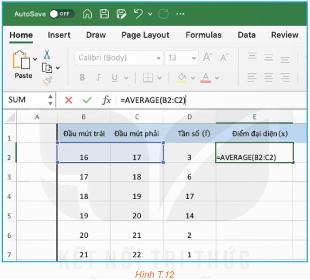Viewport: 310px width, 280px height.
Task: Click the Format Painter brush icon
Action: click(x=47, y=81)
